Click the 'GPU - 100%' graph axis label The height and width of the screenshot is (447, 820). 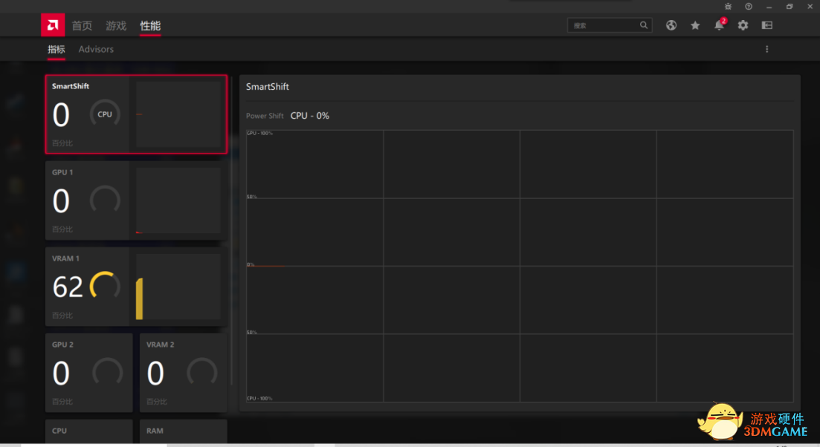click(x=260, y=133)
